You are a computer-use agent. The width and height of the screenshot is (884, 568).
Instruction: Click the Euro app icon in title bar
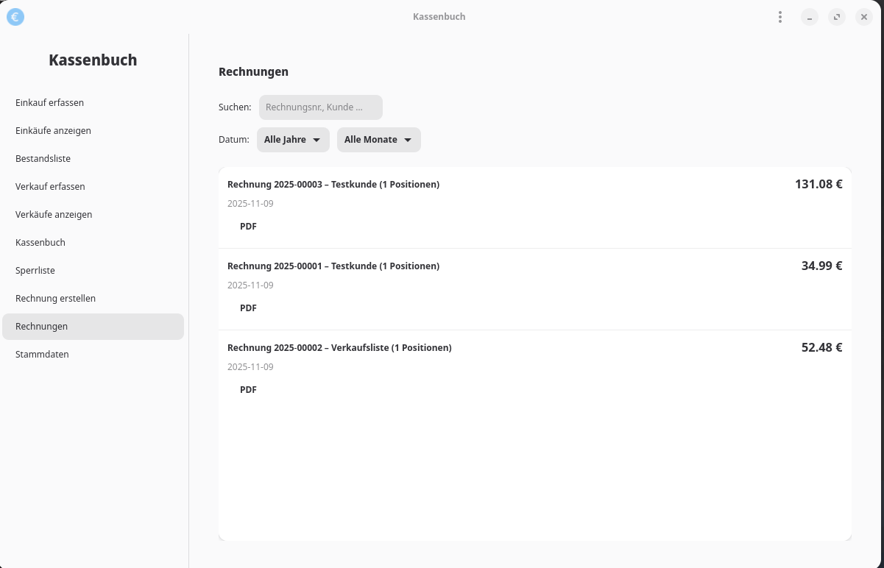15,17
